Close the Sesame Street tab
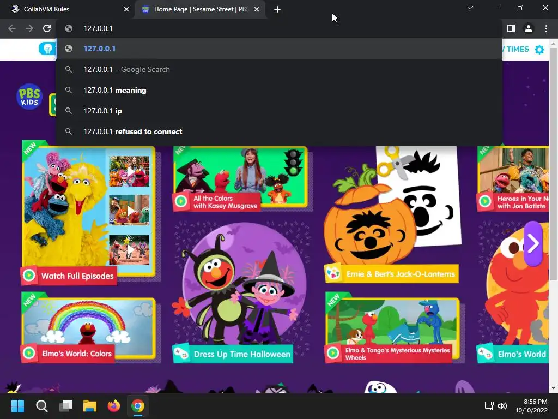558x419 pixels. click(257, 9)
